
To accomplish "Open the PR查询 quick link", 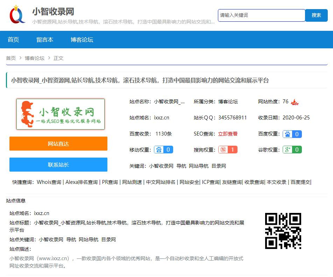I will coord(110,182).
